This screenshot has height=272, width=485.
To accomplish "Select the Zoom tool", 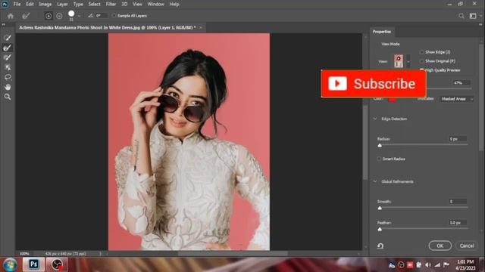I will (x=8, y=97).
